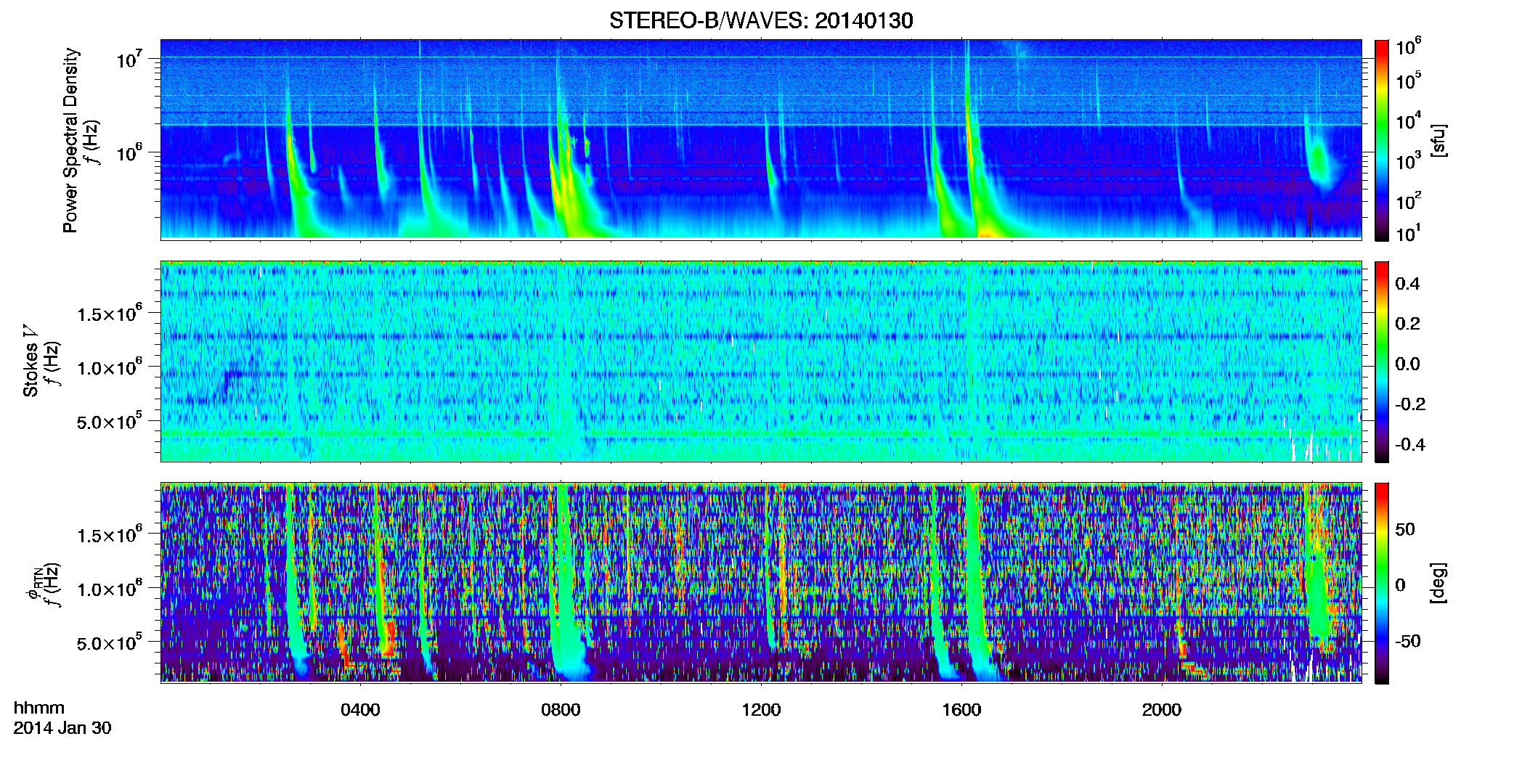The image size is (1522, 784).
Task: Click the 0.4 label on the Stokes V colorbar
Action: pos(1407,284)
